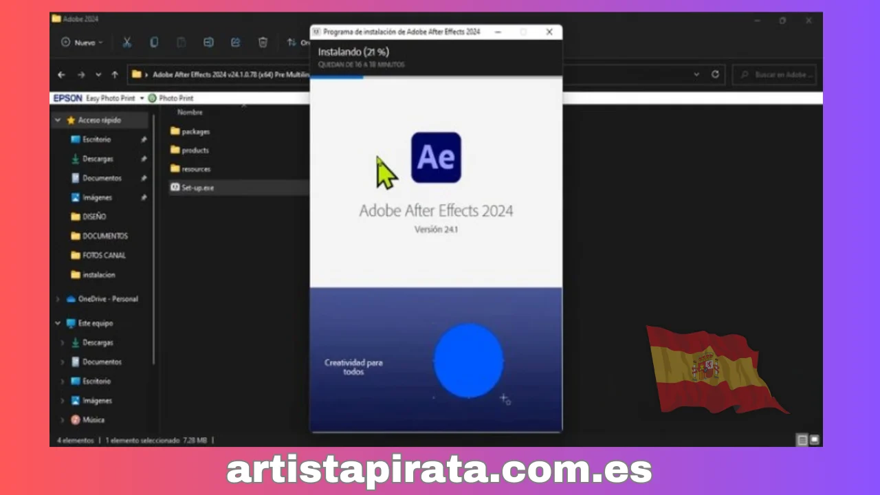Open the Sort (Ordenar) button in Explorer toolbar
Screen dimensions: 880x495
(297, 43)
